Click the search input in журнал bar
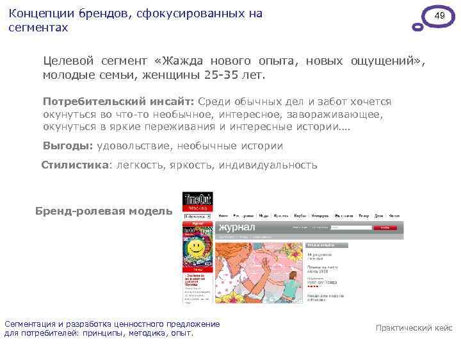The width and height of the screenshot is (461, 346). [x=351, y=227]
